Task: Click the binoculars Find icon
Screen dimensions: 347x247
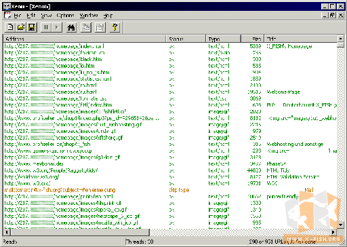Action: [x=71, y=27]
